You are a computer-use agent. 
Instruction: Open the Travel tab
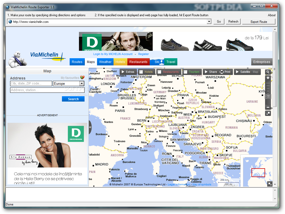click(x=171, y=62)
